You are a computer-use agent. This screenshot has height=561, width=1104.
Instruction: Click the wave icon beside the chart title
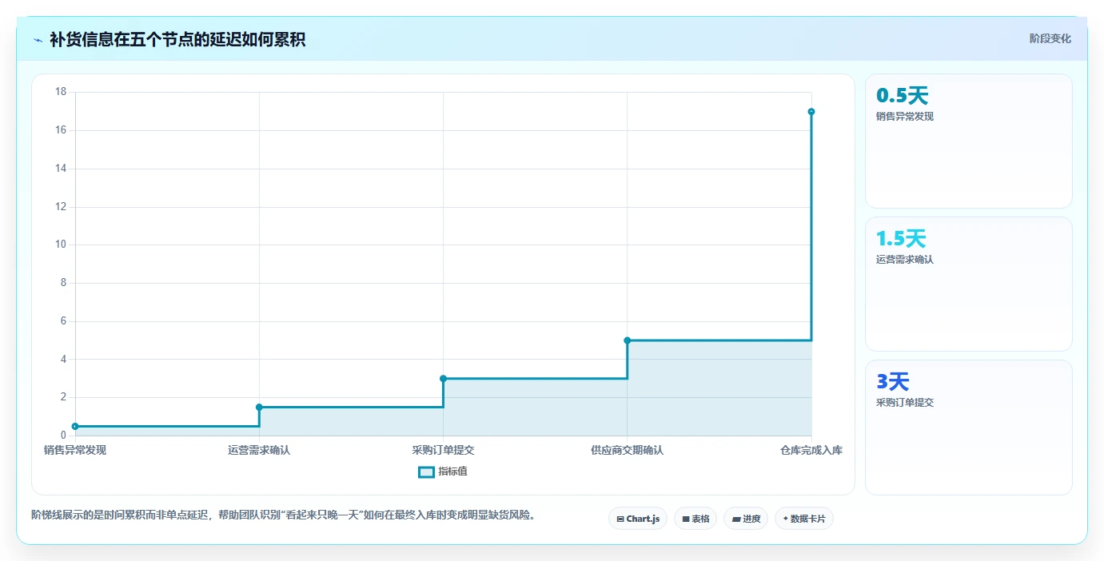(x=38, y=40)
